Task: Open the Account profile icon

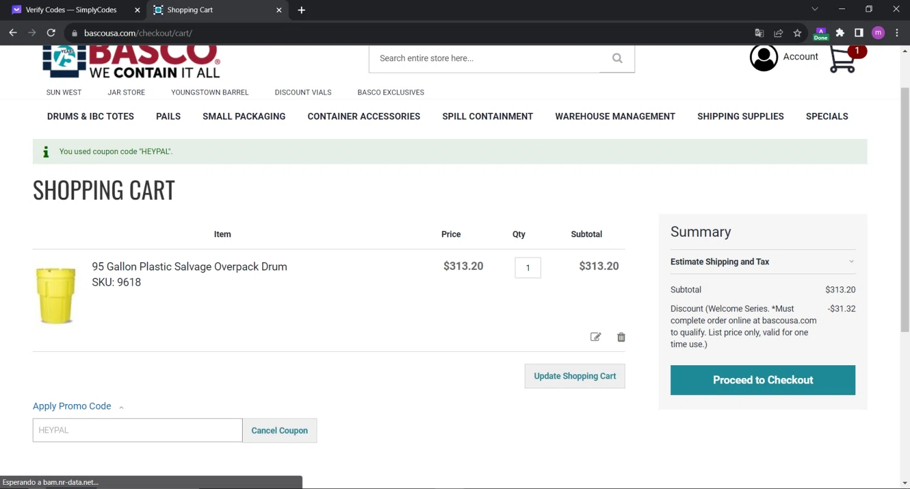Action: coord(764,58)
